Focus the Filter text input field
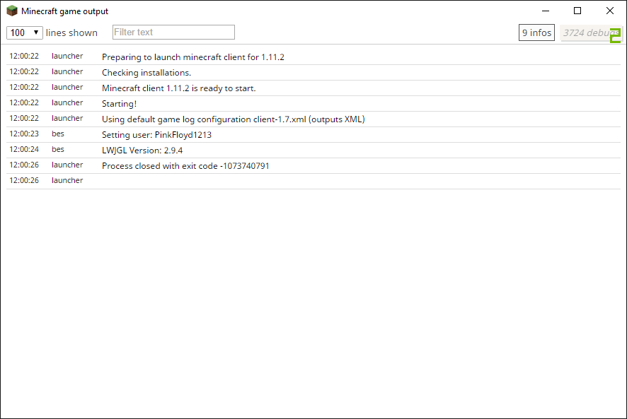 pos(173,33)
